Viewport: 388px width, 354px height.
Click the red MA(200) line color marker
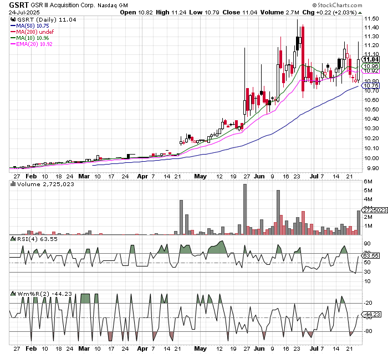click(x=13, y=32)
